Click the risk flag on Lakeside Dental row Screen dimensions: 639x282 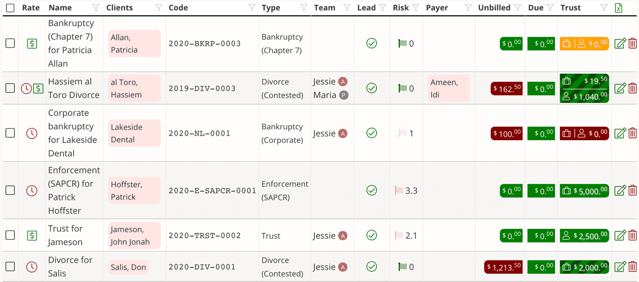[x=403, y=133]
